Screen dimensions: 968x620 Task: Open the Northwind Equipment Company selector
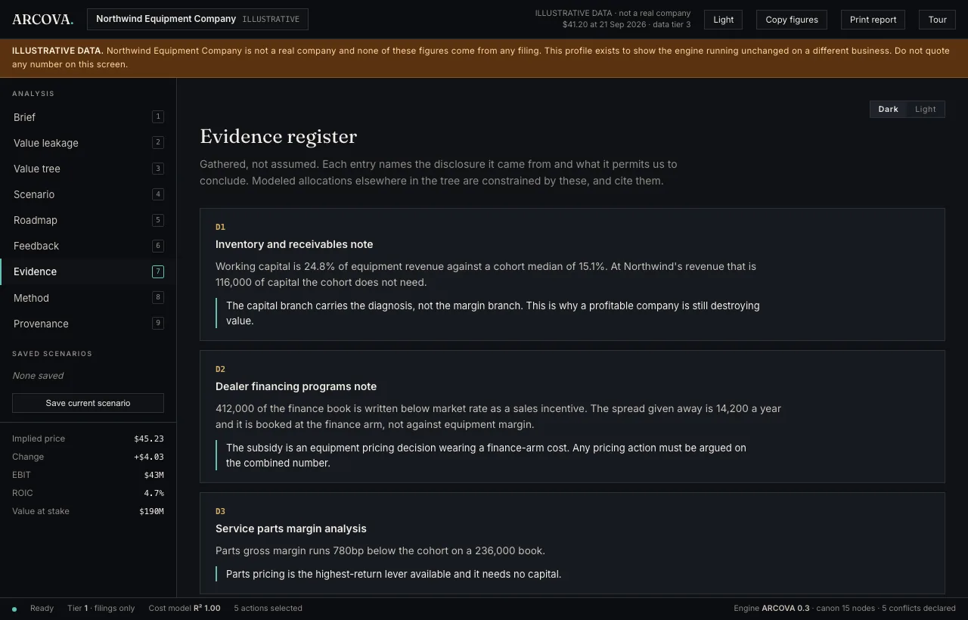click(197, 19)
